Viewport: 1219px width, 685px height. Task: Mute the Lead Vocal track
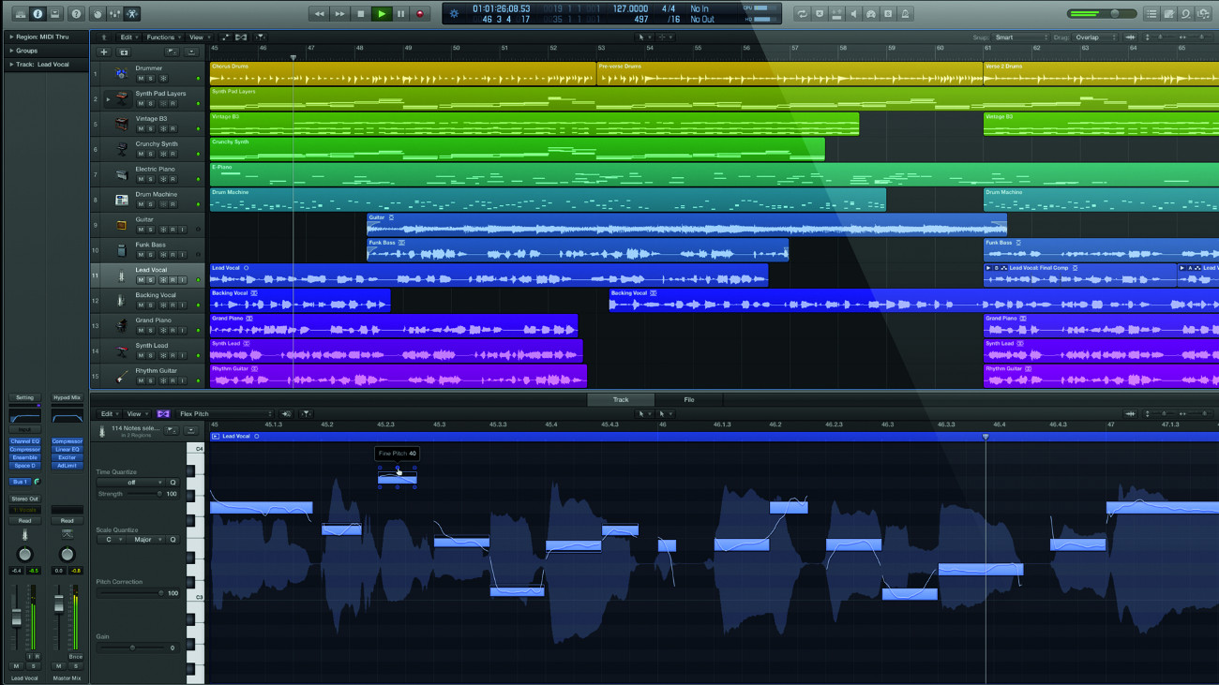(141, 280)
